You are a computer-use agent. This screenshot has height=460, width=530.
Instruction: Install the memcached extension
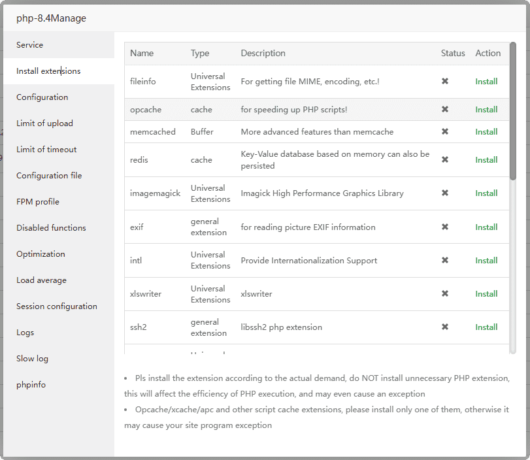coord(486,132)
